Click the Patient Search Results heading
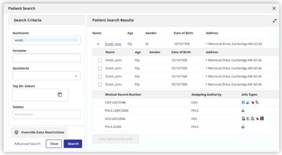 click(x=113, y=20)
